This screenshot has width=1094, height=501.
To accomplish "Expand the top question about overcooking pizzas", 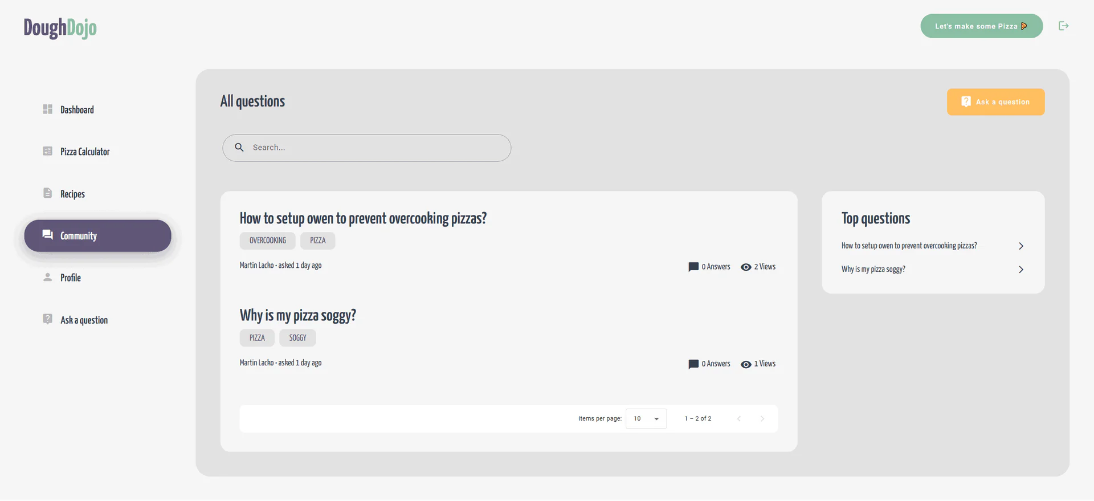I will pos(1020,246).
